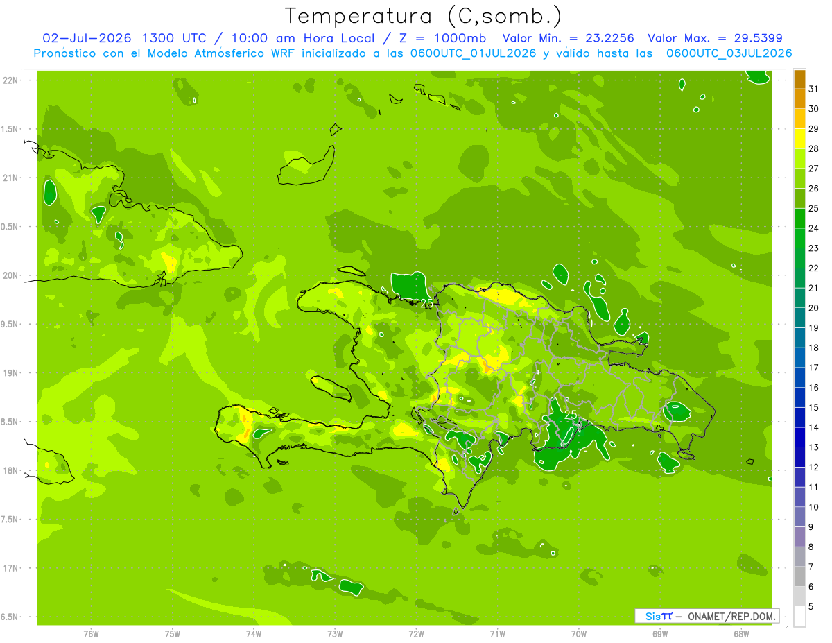Viewport: 832px width, 643px height.
Task: Click the '76W' longitude label
Action: click(x=91, y=634)
